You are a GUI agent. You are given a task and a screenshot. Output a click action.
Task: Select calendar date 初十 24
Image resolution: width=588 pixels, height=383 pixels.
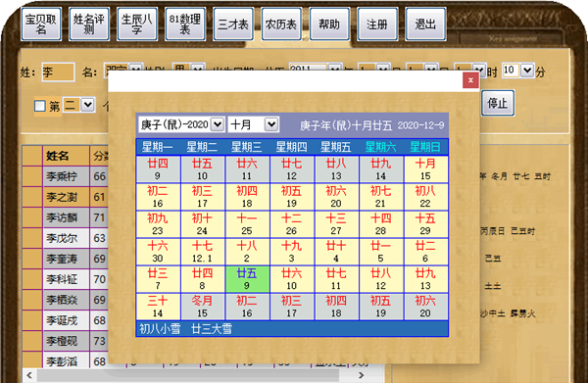click(x=202, y=224)
